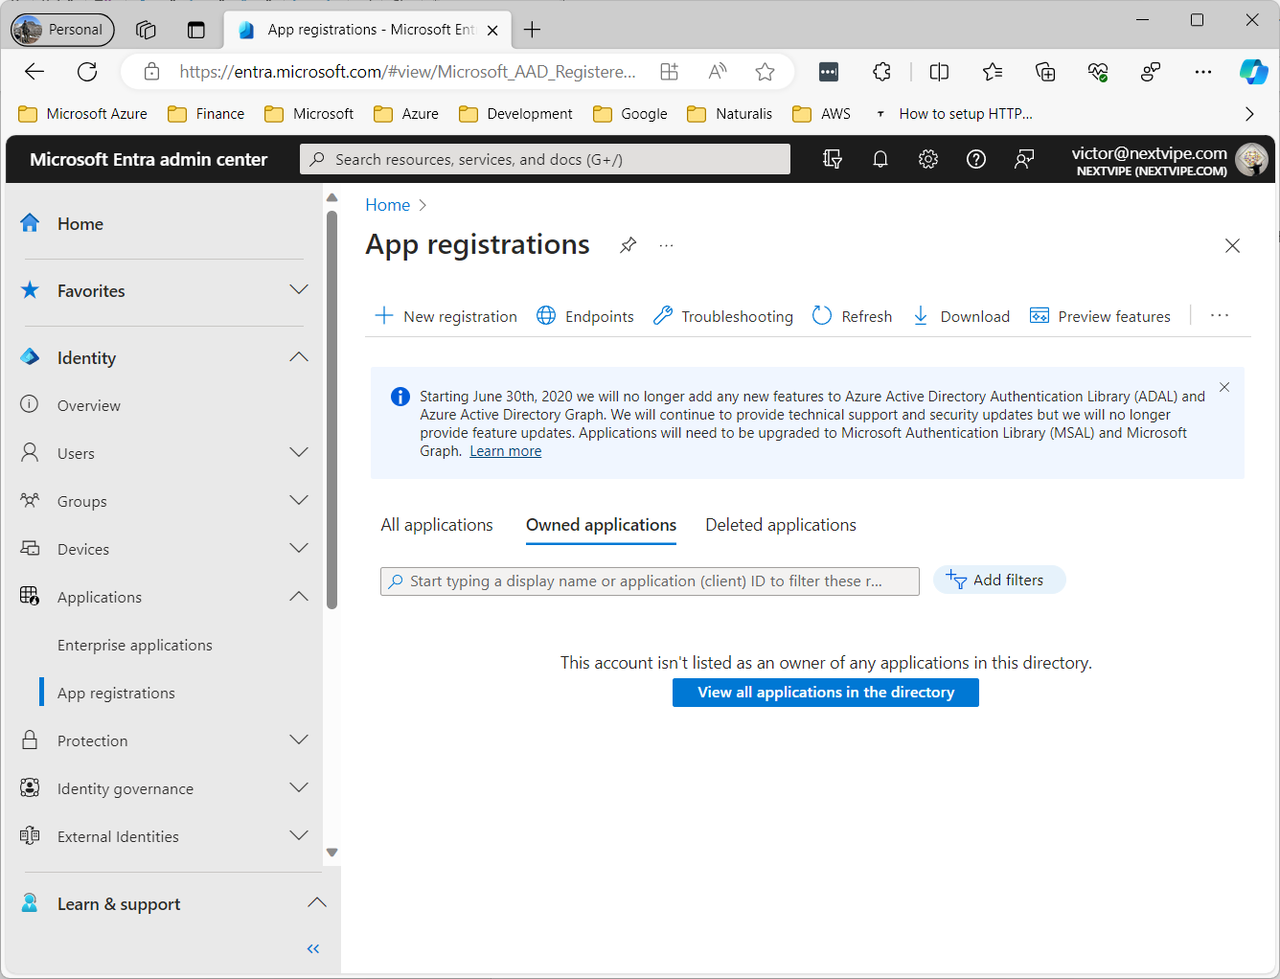Image resolution: width=1280 pixels, height=979 pixels.
Task: Follow the Learn more link
Action: coord(505,451)
